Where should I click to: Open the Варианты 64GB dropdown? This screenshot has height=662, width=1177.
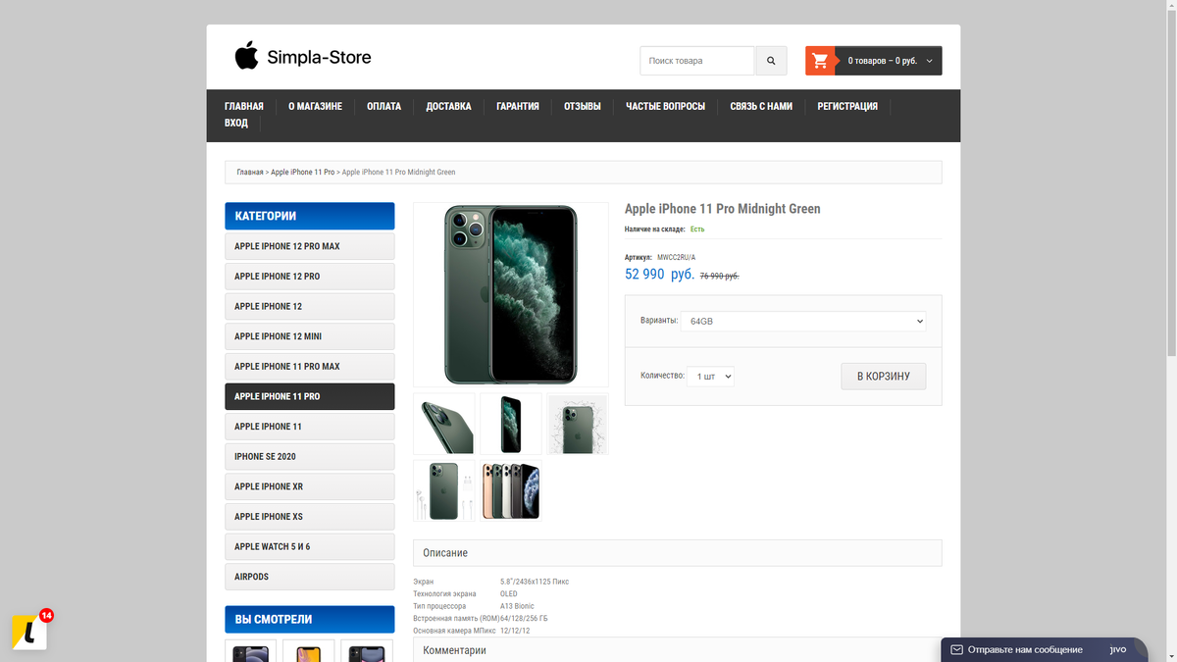click(803, 321)
